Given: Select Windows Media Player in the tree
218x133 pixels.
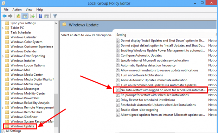Looking at the screenshot, I should [26, 84].
